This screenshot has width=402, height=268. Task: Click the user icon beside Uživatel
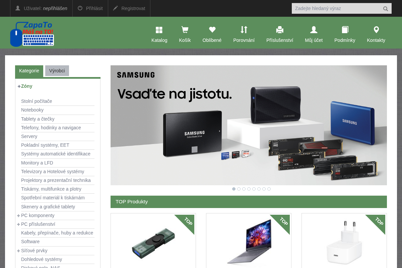[x=18, y=8]
